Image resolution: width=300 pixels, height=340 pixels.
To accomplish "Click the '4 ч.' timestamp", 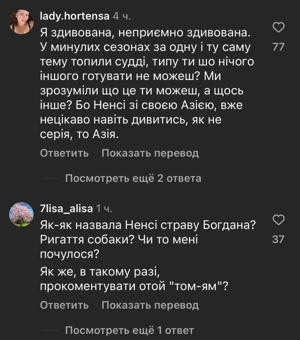I will 121,16.
